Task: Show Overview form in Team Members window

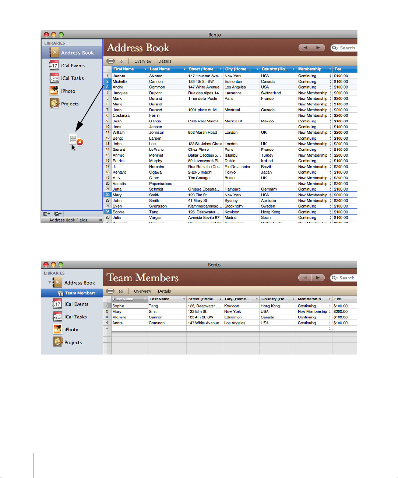Action: click(x=142, y=291)
